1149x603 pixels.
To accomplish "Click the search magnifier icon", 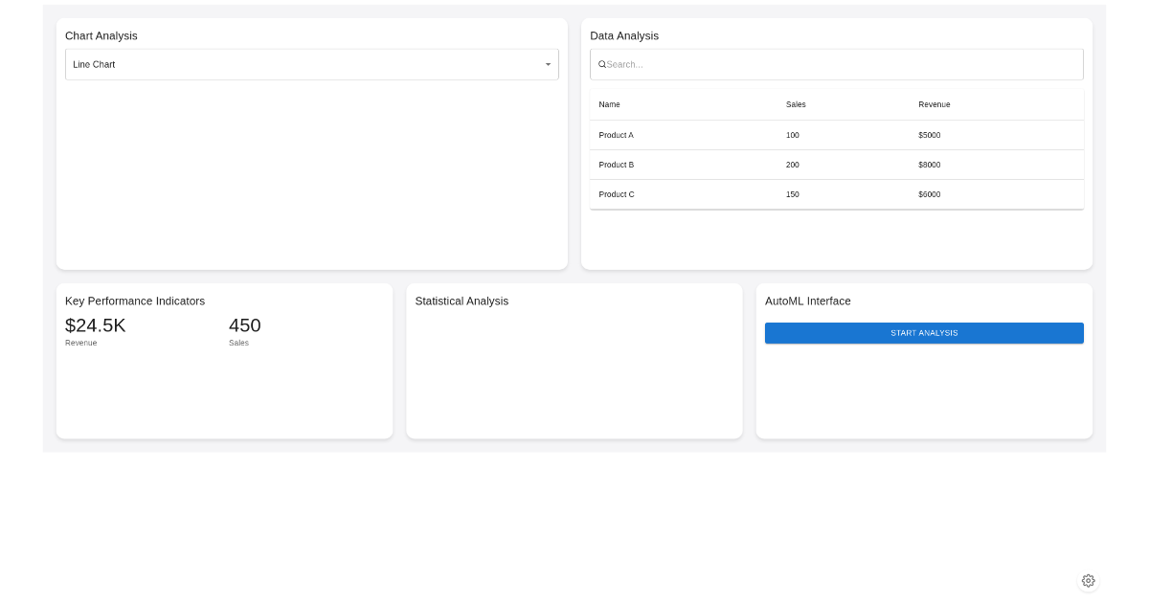I will tap(602, 64).
